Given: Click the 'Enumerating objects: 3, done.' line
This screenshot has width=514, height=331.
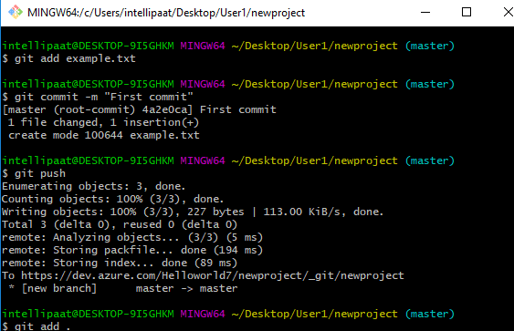Looking at the screenshot, I should pyautogui.click(x=94, y=186).
